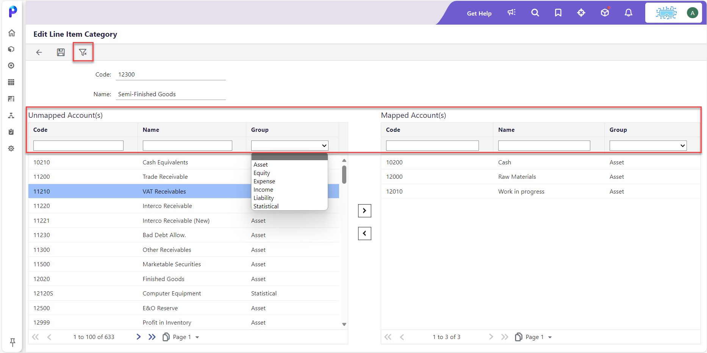Click scroll down arrow of unmapped list
This screenshot has height=353, width=707.
[x=344, y=324]
